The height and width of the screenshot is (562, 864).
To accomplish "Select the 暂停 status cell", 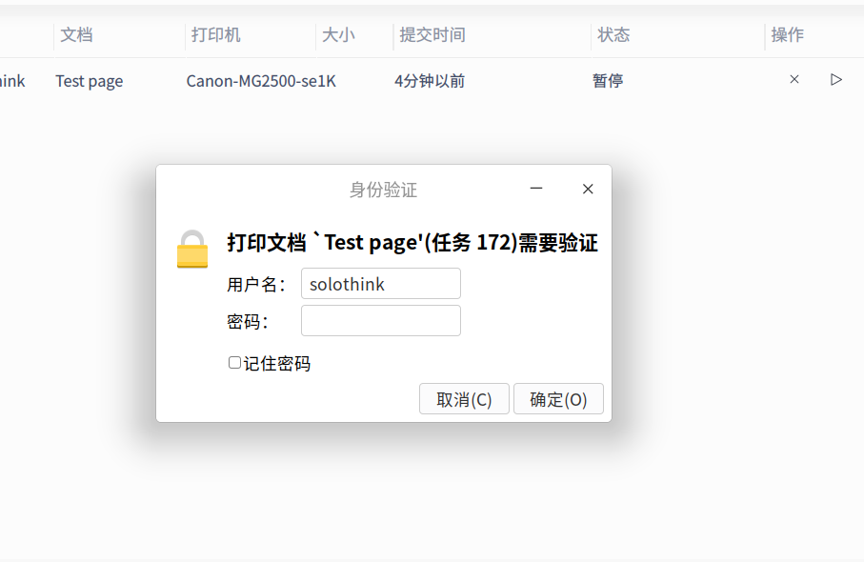I will click(608, 82).
